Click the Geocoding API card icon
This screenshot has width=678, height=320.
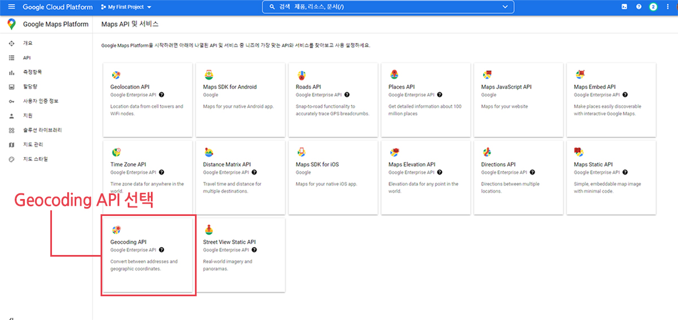(x=116, y=230)
